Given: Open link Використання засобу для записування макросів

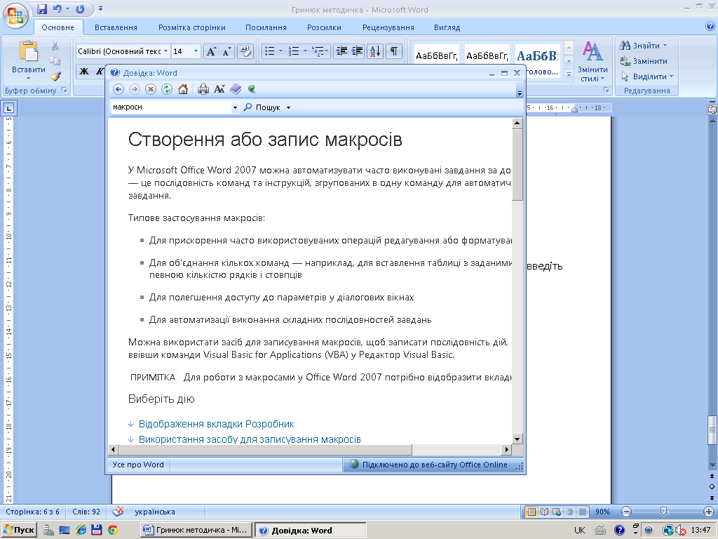Looking at the screenshot, I should 250,439.
